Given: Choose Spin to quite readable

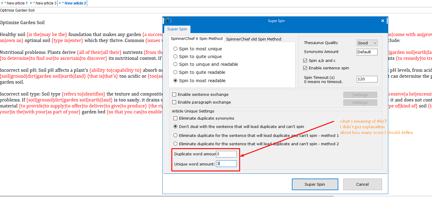Looking at the screenshot, I should pos(176,72).
